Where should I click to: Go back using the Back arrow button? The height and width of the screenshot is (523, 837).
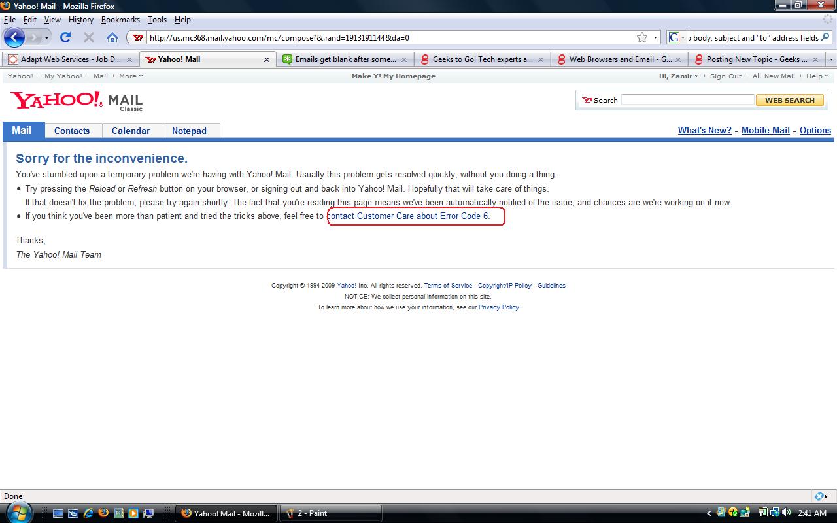14,37
